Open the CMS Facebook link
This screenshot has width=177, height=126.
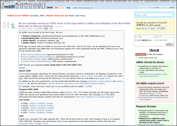click(40, 110)
